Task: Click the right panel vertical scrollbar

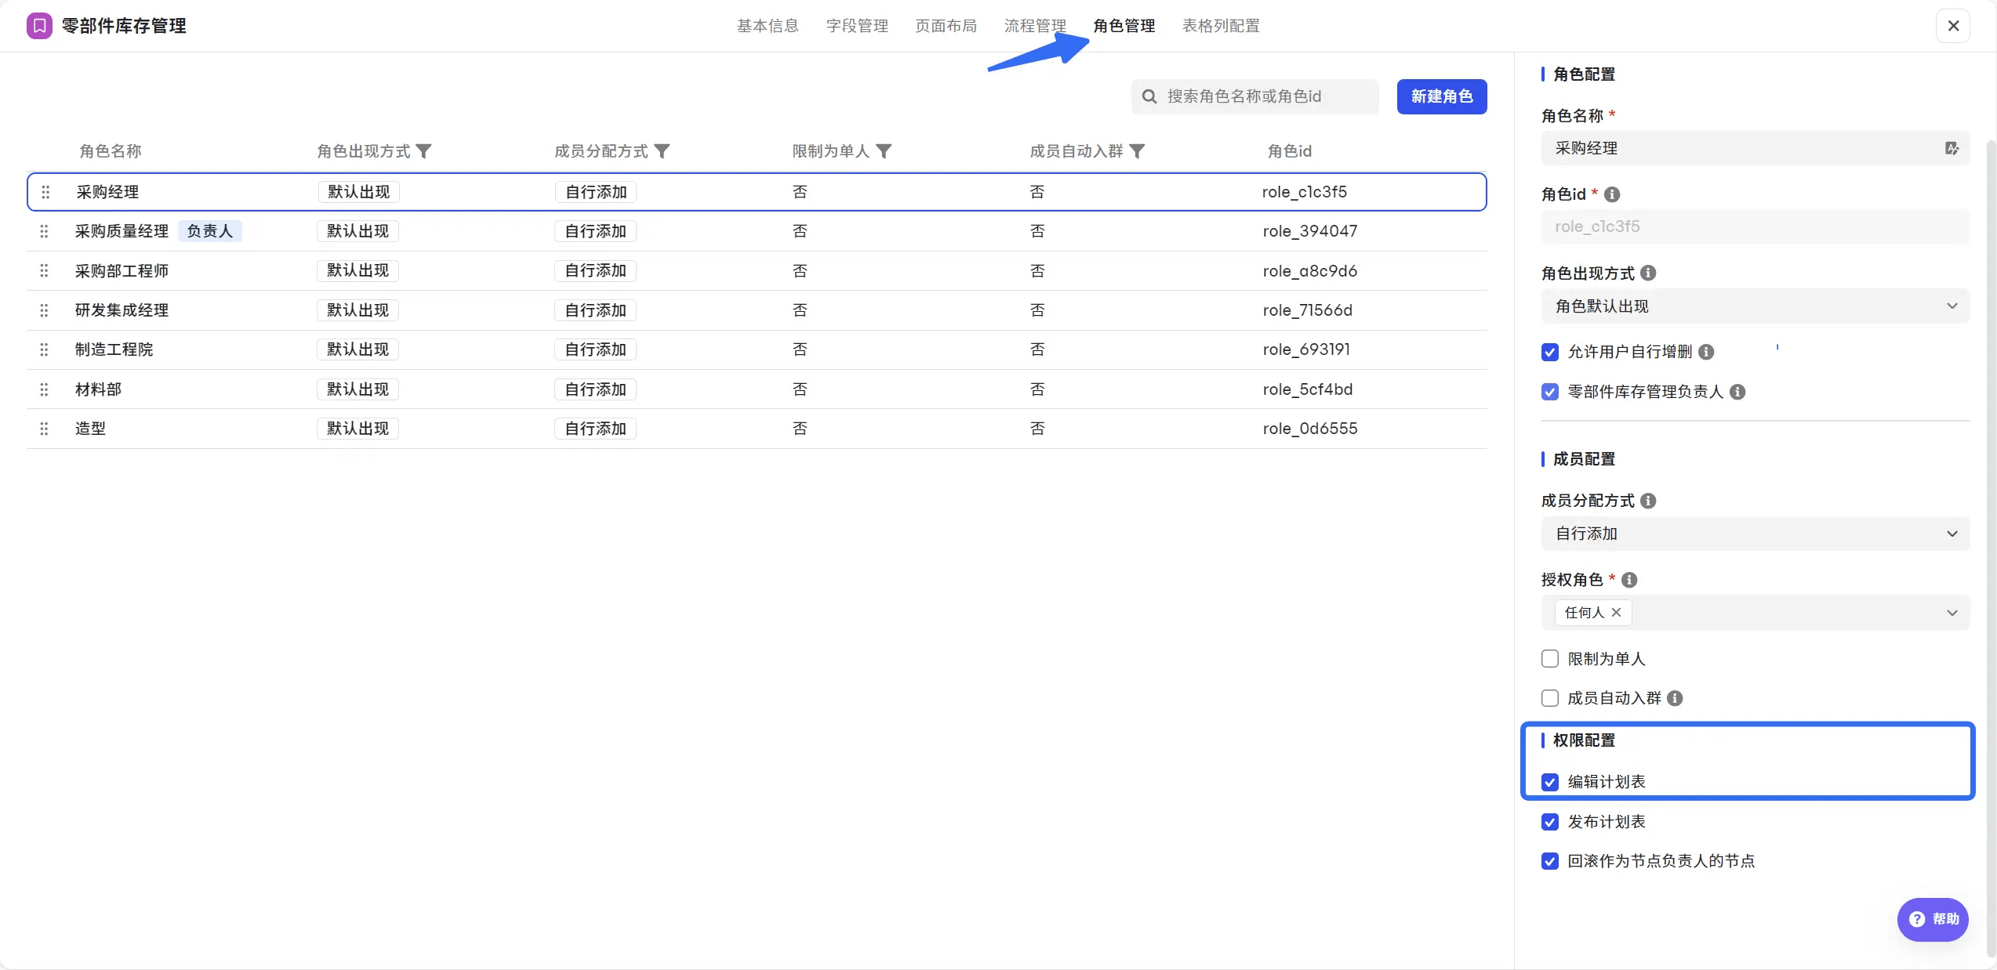Action: point(1991,548)
